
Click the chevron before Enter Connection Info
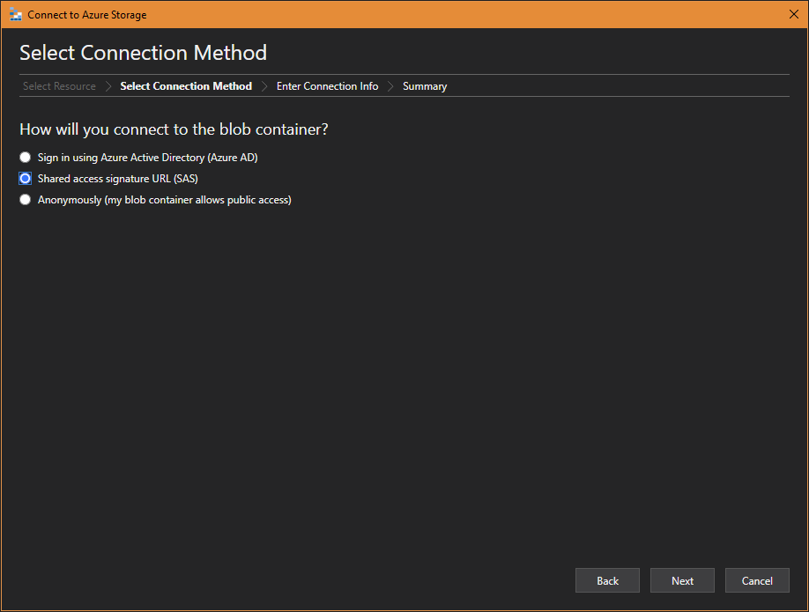(264, 86)
